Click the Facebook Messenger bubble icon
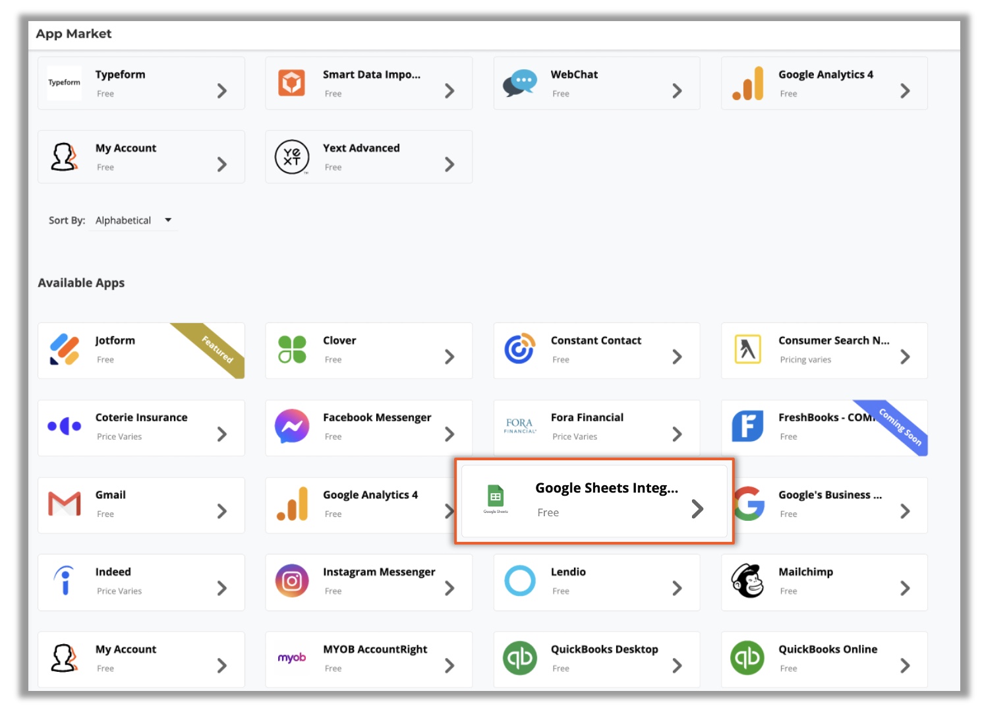The width and height of the screenshot is (982, 716). click(292, 427)
